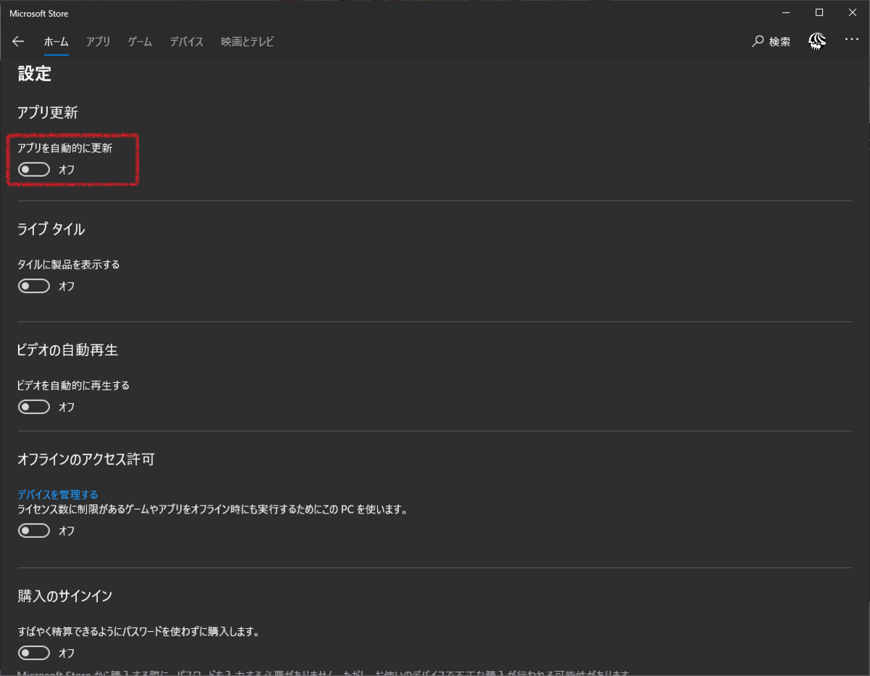This screenshot has width=870, height=676.
Task: Switch to the ゲーム tab
Action: (140, 41)
